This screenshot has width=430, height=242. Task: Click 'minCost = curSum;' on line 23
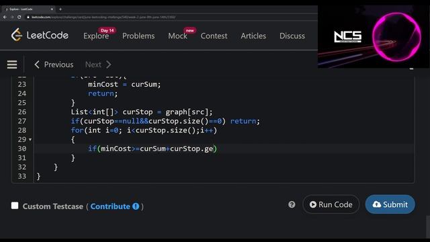[124, 84]
